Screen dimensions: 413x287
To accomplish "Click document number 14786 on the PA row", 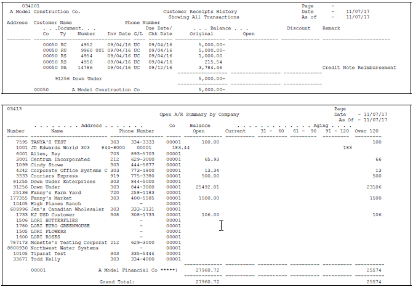I will [85, 68].
